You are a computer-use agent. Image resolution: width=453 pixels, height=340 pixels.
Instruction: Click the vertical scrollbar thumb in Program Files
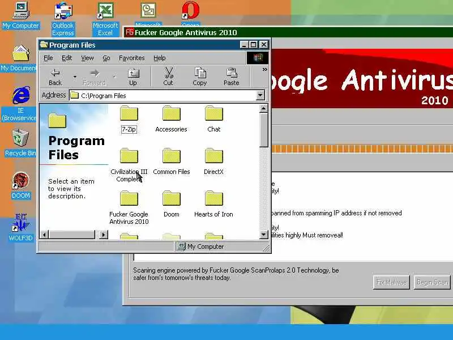tap(263, 130)
